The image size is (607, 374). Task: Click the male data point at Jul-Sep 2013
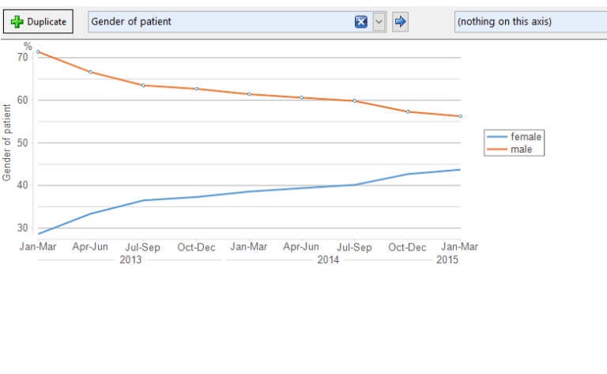(144, 85)
